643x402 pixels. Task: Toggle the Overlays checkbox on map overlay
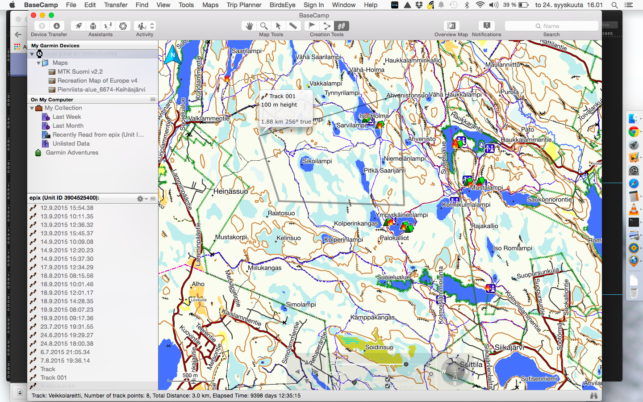[387, 386]
